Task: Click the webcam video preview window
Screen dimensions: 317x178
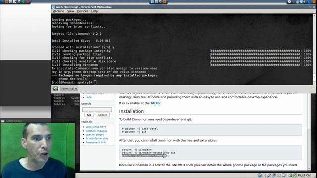Action: coord(38,150)
